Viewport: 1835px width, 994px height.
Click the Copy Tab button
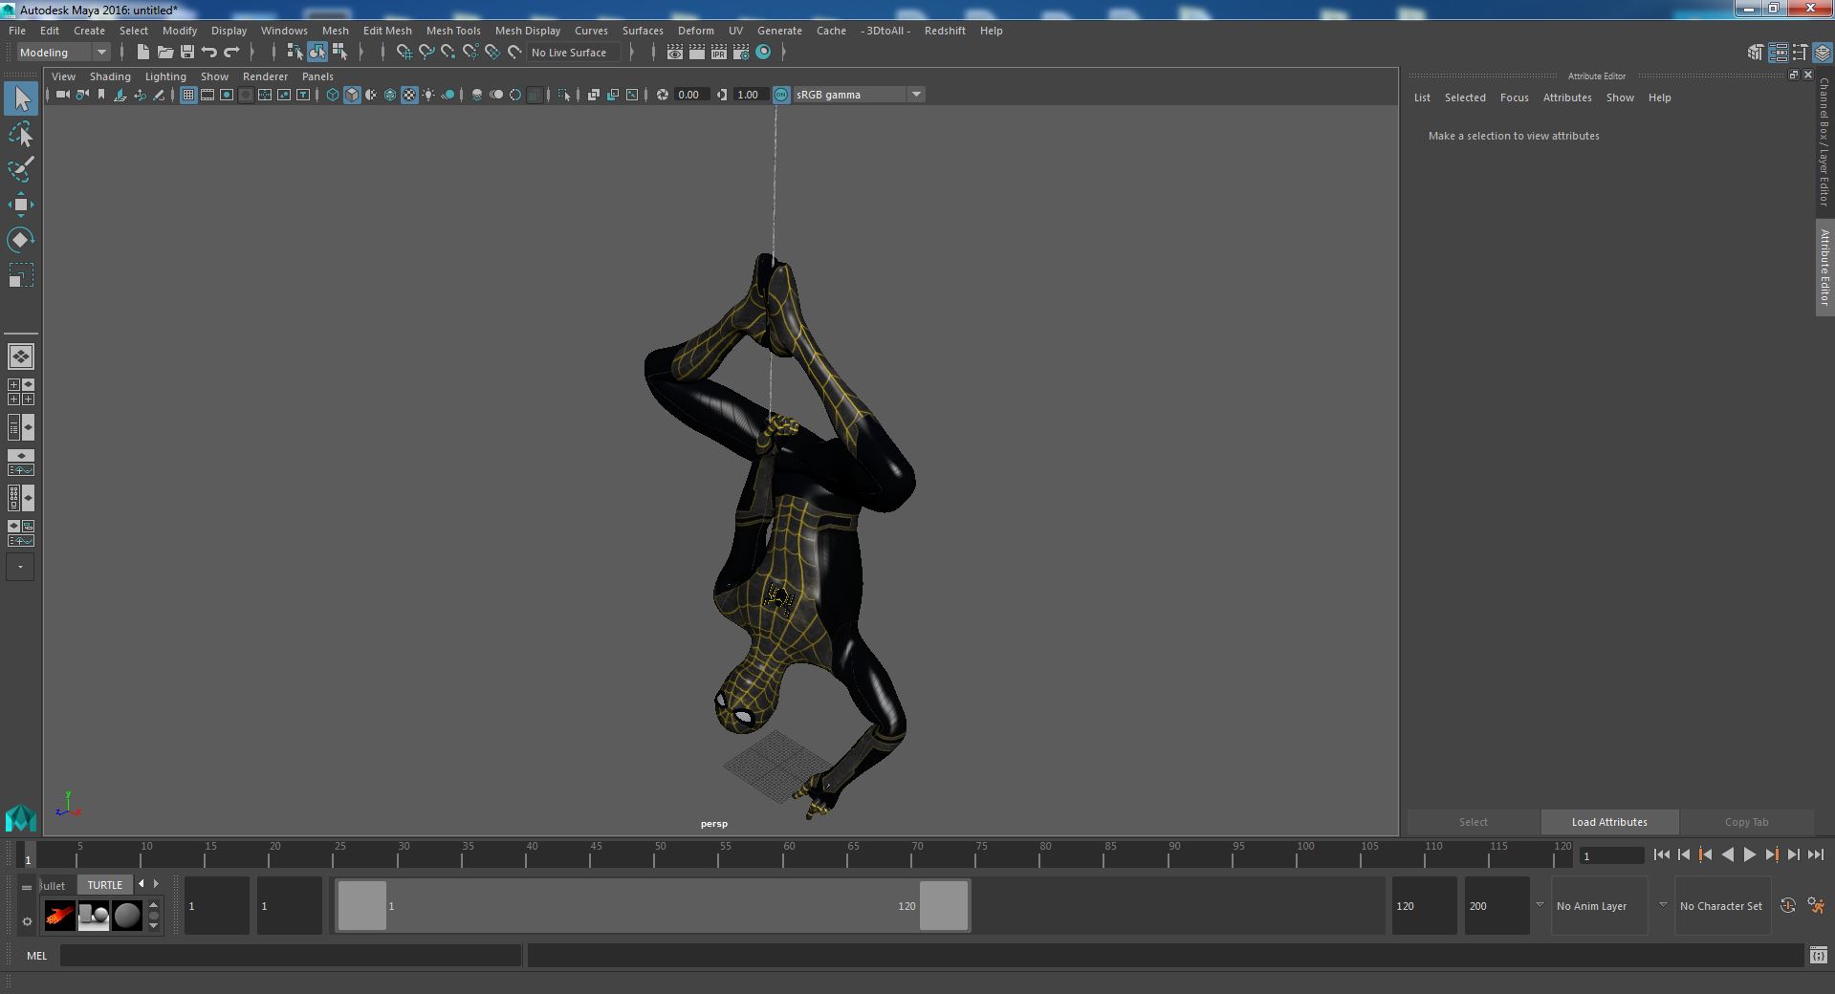[x=1746, y=822]
